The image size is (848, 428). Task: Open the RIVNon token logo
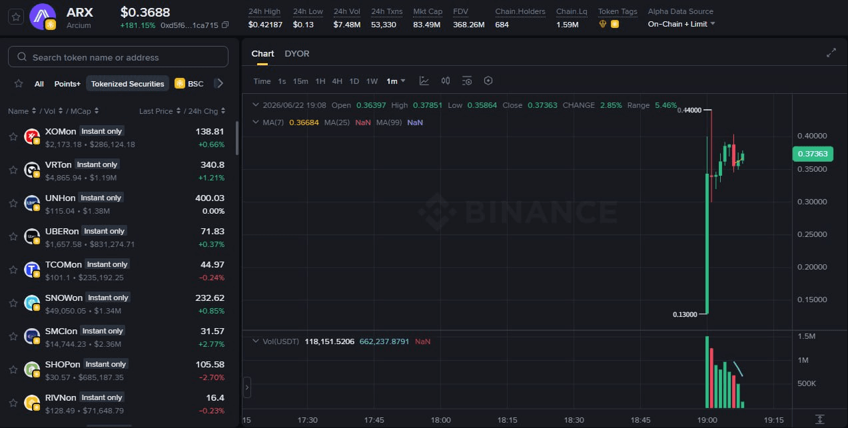[x=32, y=403]
